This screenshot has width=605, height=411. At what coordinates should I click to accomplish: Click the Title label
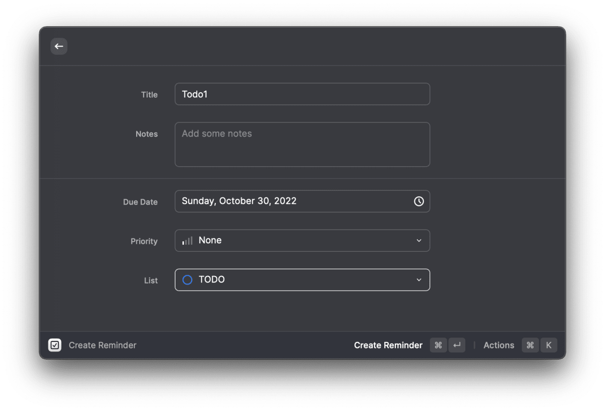pyautogui.click(x=149, y=95)
